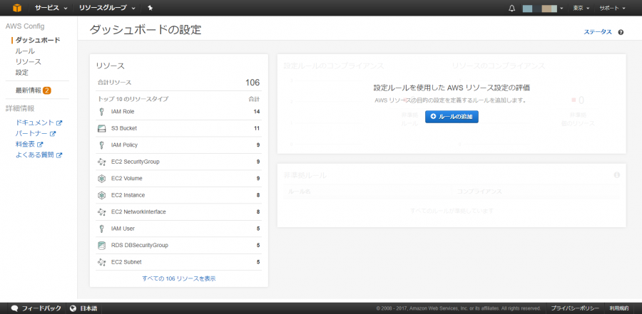The image size is (642, 314).
Task: Open the よくある質問 link
Action: pos(35,155)
